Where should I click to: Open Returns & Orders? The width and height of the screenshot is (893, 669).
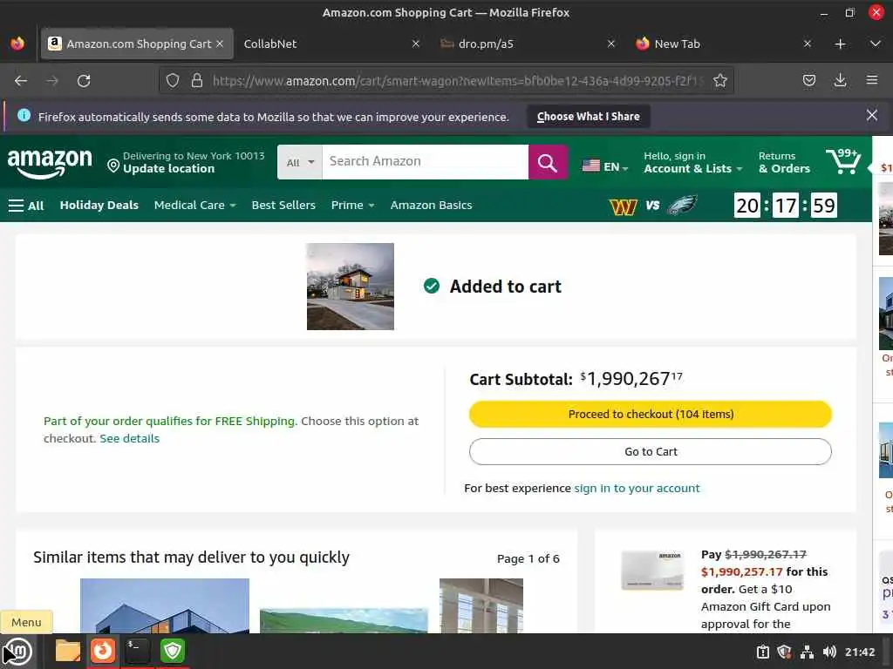click(784, 162)
